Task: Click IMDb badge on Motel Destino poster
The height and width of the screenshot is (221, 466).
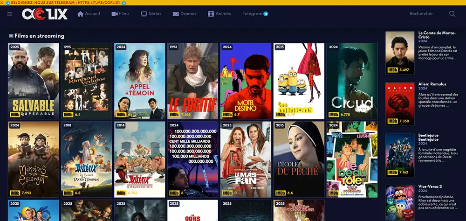Action: point(227,115)
